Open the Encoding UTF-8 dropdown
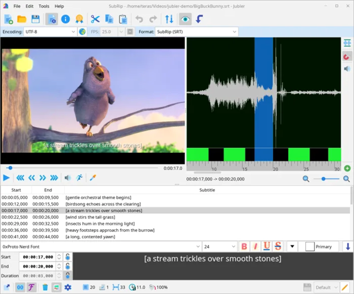The image size is (354, 294). [50, 32]
